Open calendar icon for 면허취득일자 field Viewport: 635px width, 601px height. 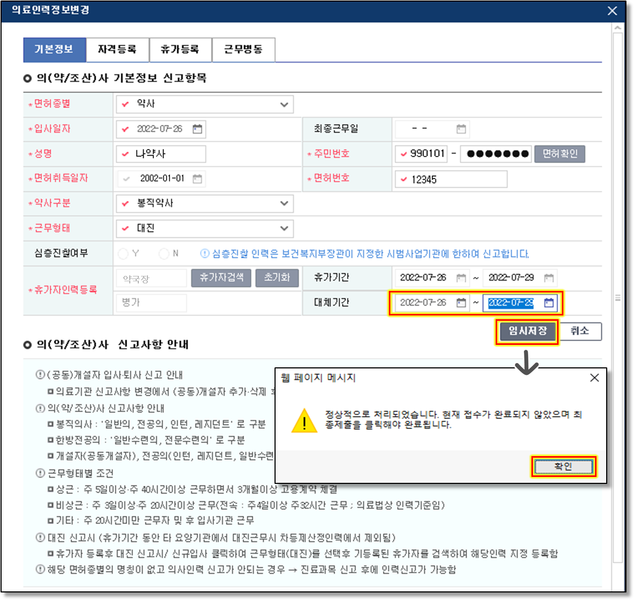click(x=198, y=179)
